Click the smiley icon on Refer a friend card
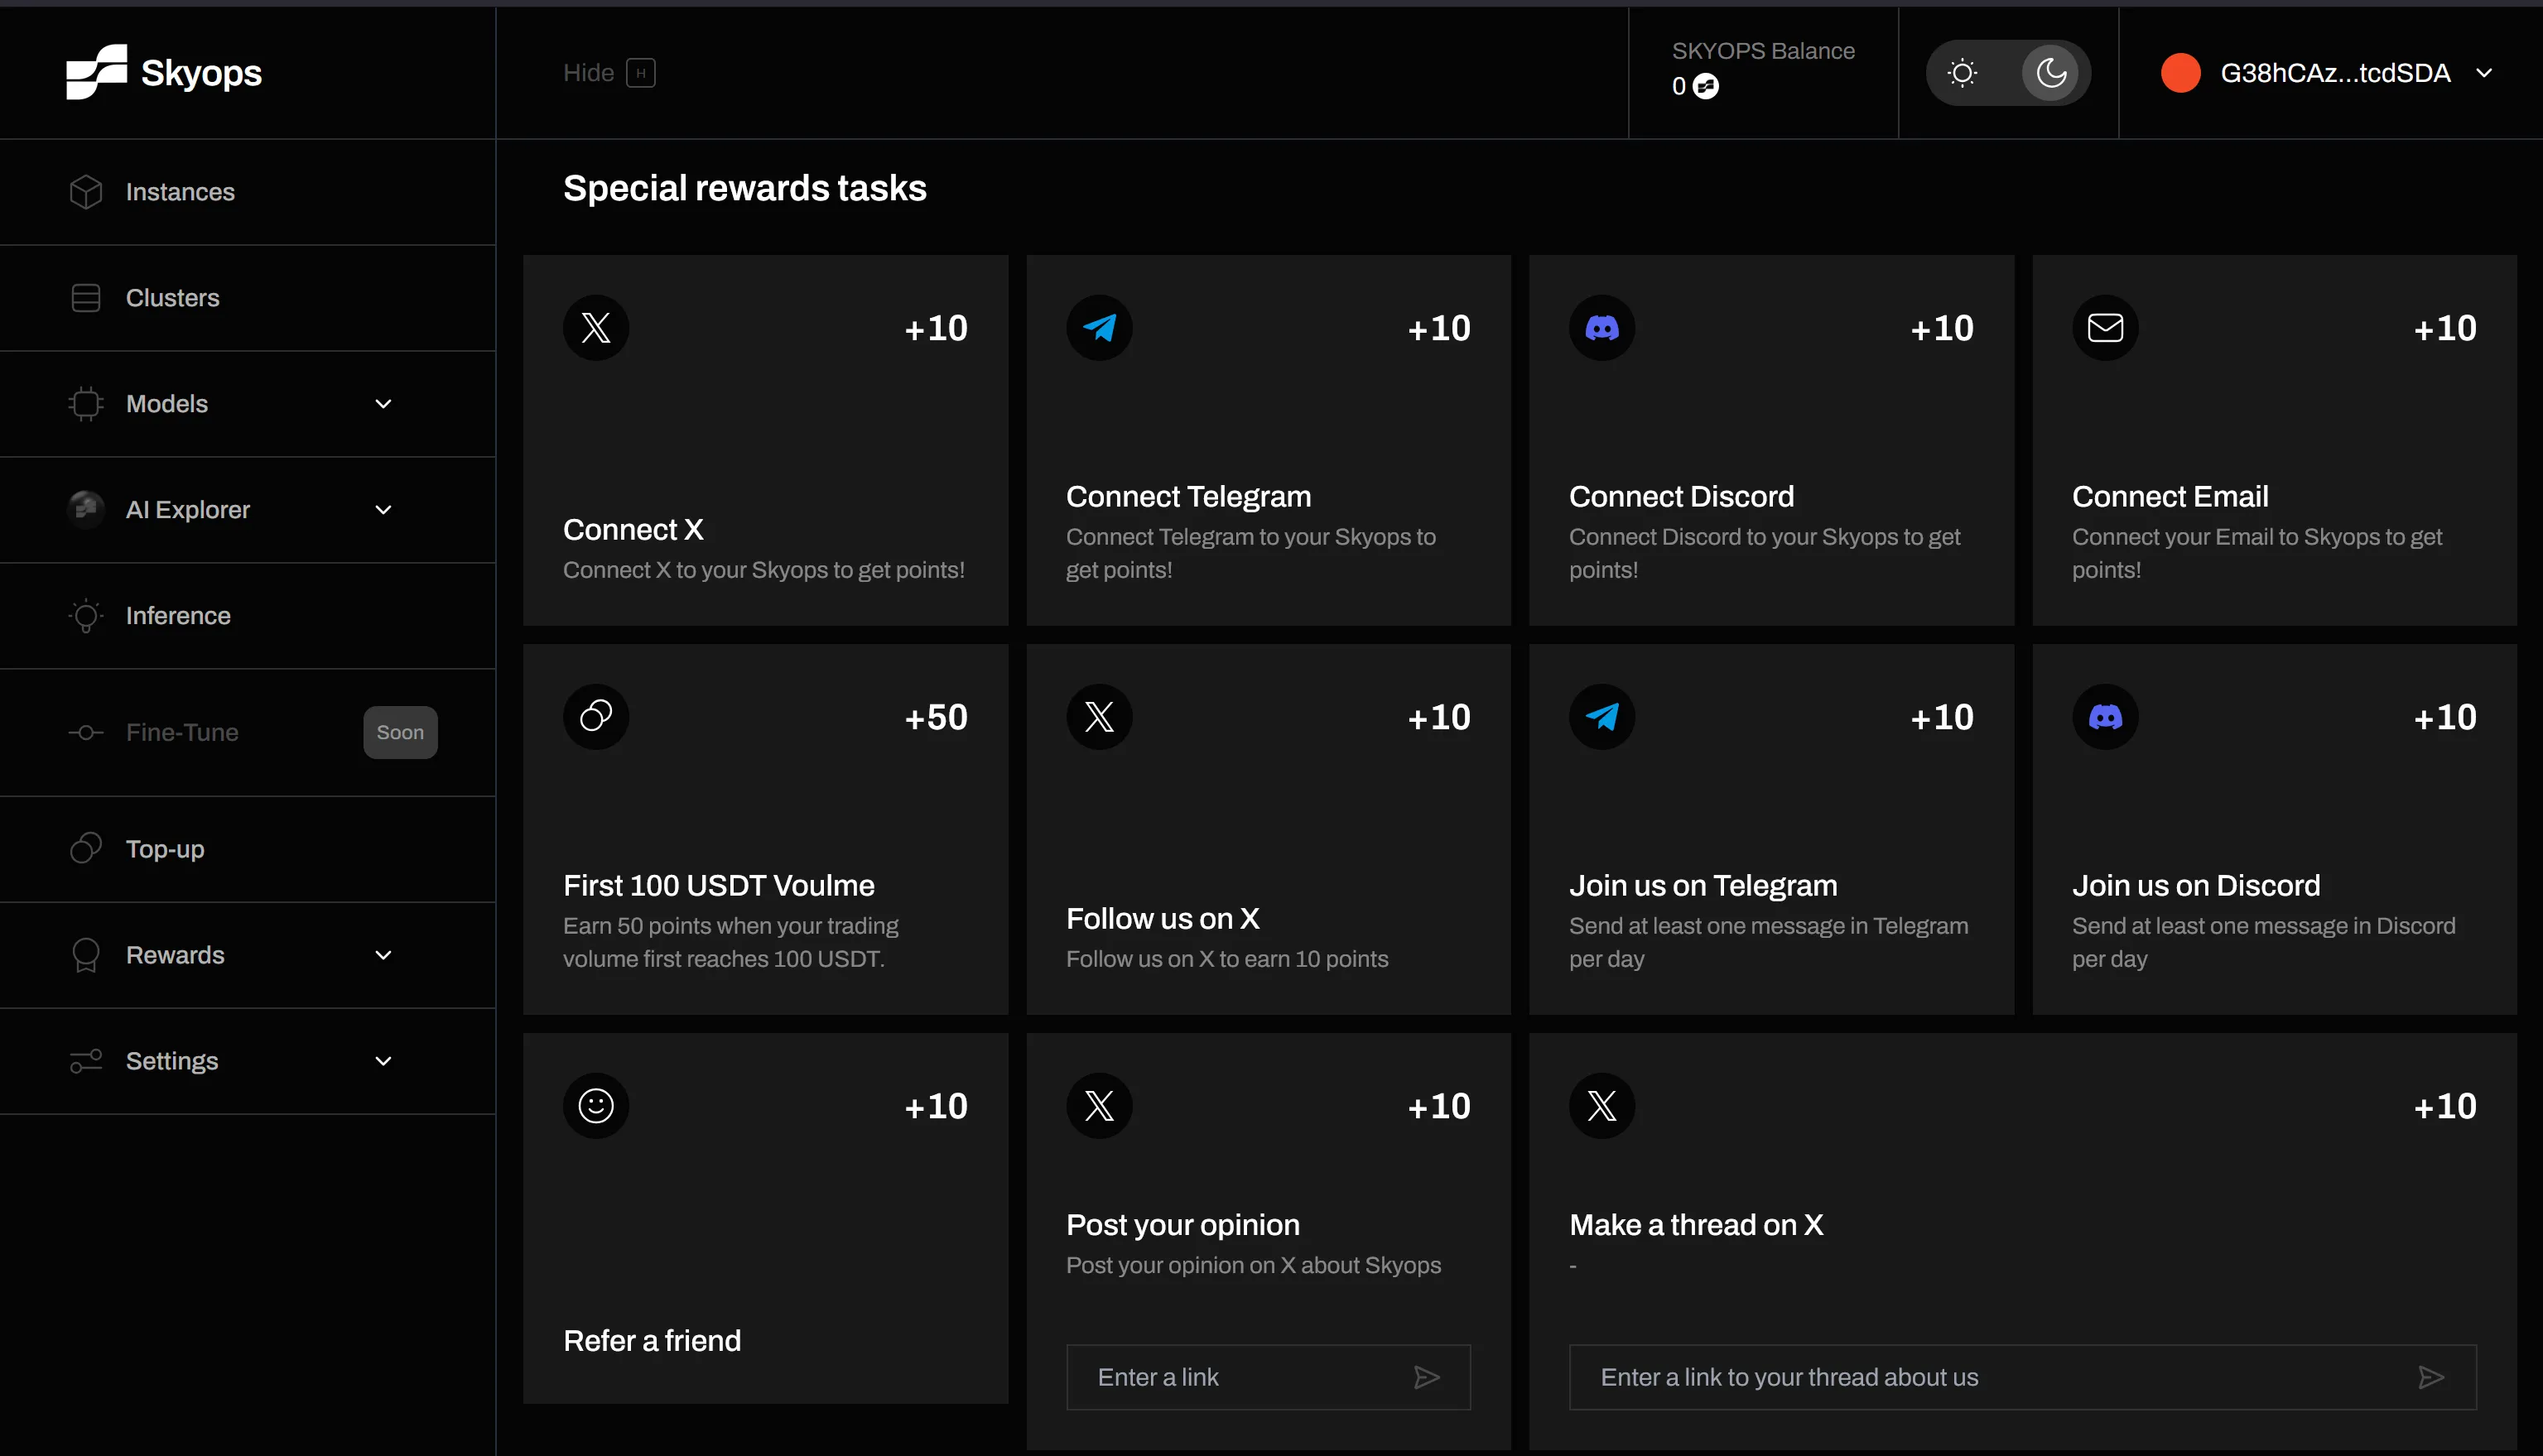The height and width of the screenshot is (1456, 2543). [595, 1105]
